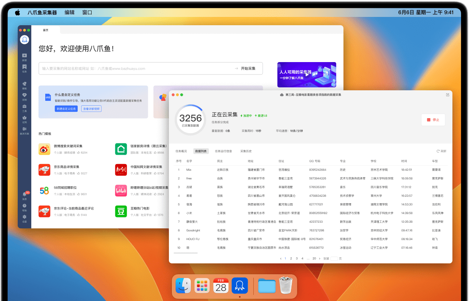Open the 豆瓣热门电影 template icon
This screenshot has width=469, height=301.
coord(121,211)
